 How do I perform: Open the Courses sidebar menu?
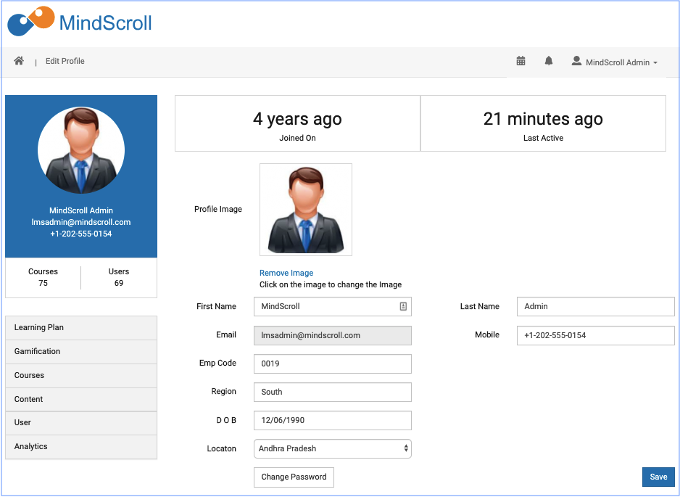click(x=81, y=375)
